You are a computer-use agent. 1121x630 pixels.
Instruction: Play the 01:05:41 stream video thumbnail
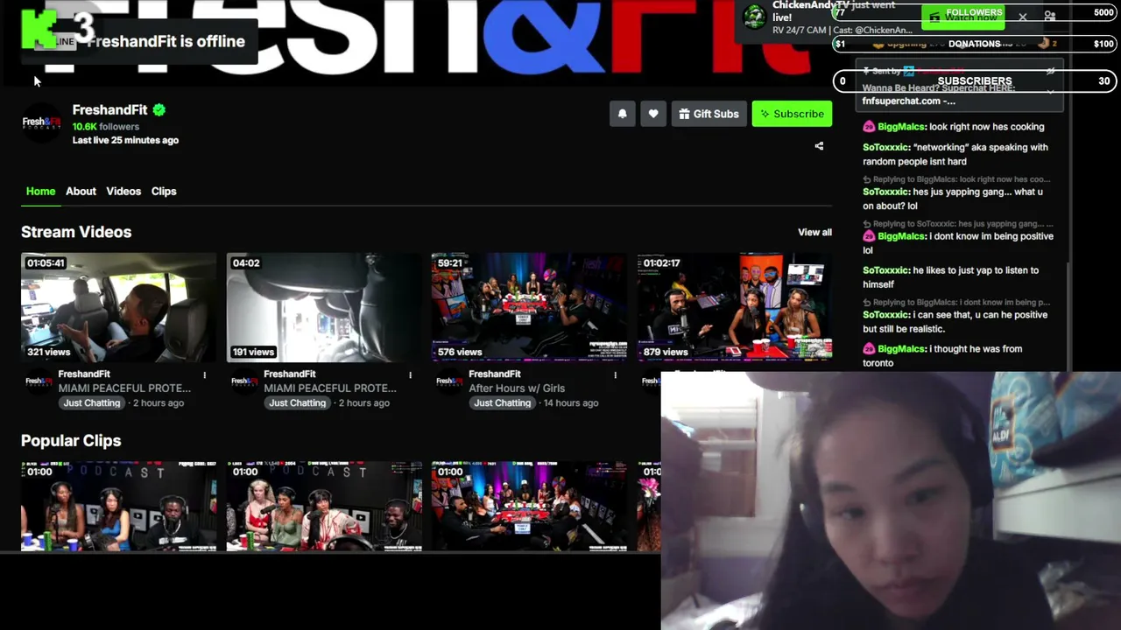coord(118,307)
